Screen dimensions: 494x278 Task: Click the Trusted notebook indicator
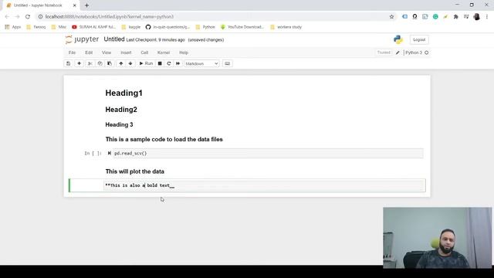(x=384, y=53)
